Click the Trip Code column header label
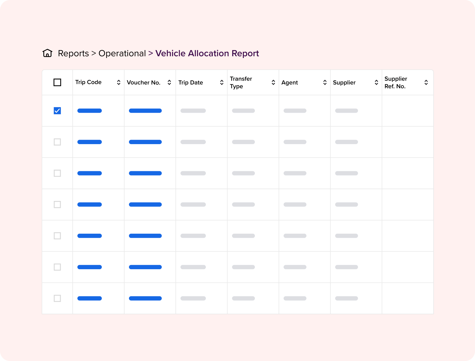This screenshot has width=475, height=361. tap(88, 82)
